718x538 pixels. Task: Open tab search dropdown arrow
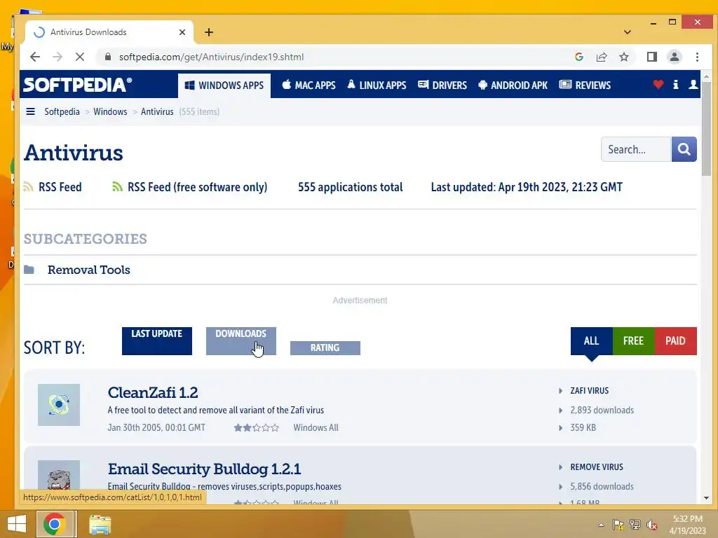click(x=628, y=32)
